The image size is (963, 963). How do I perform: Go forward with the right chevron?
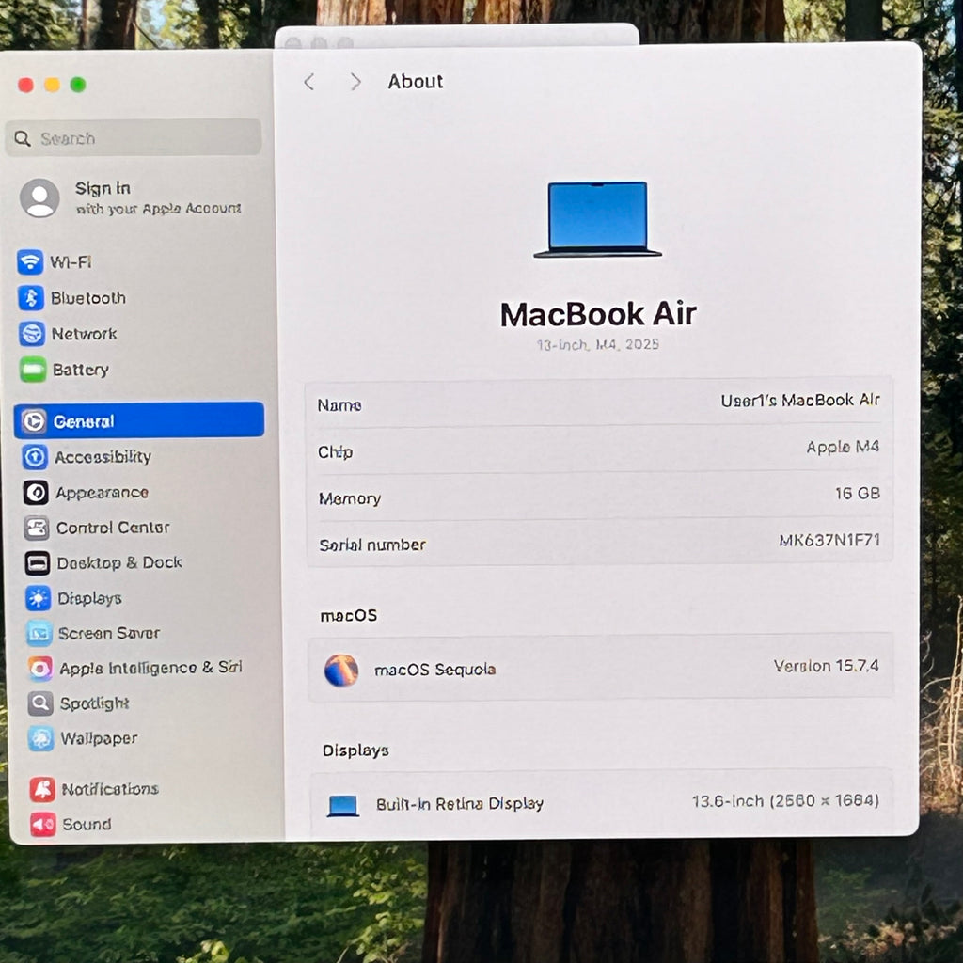point(355,82)
